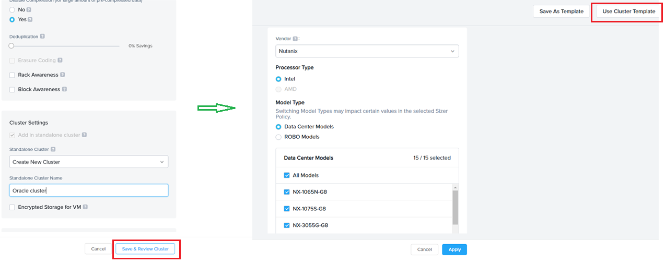Click 15 / 15 selected text

click(x=431, y=158)
